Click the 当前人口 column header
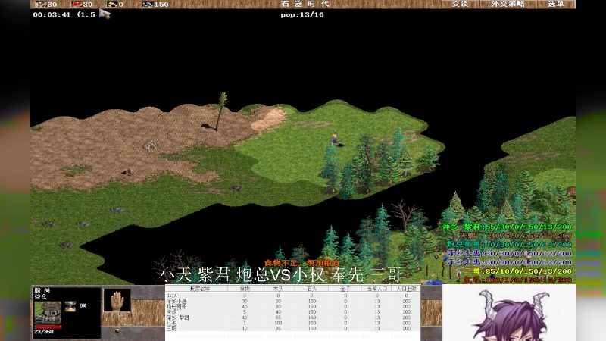This screenshot has height=341, width=606. 376,289
